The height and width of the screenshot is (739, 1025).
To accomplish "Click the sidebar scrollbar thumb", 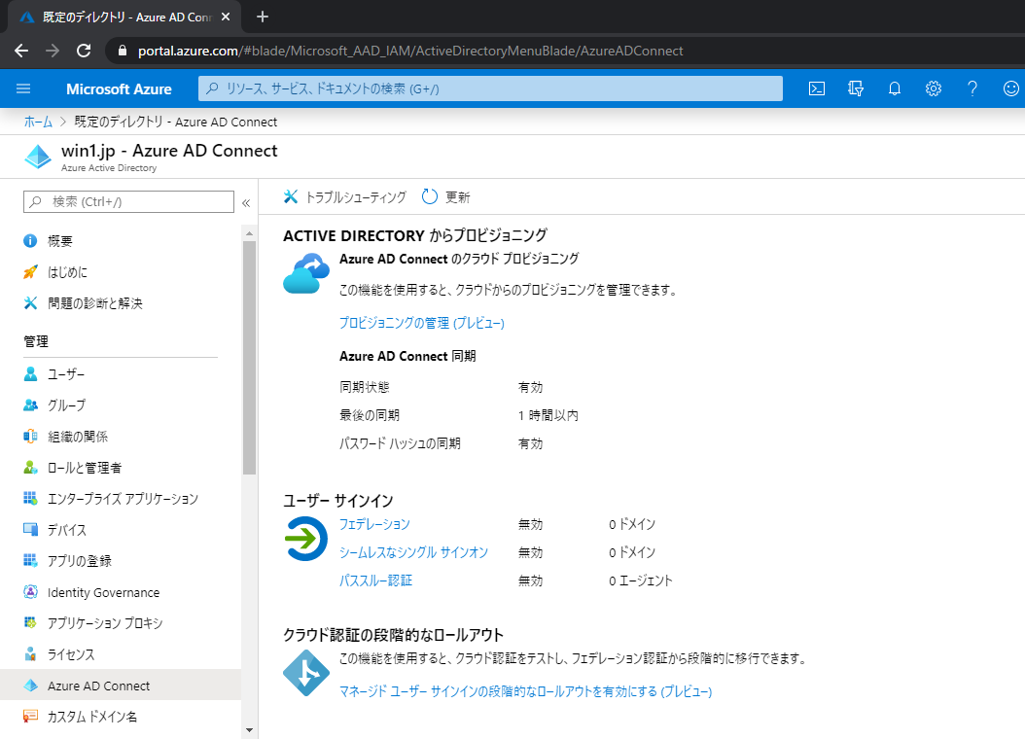I will (x=249, y=358).
